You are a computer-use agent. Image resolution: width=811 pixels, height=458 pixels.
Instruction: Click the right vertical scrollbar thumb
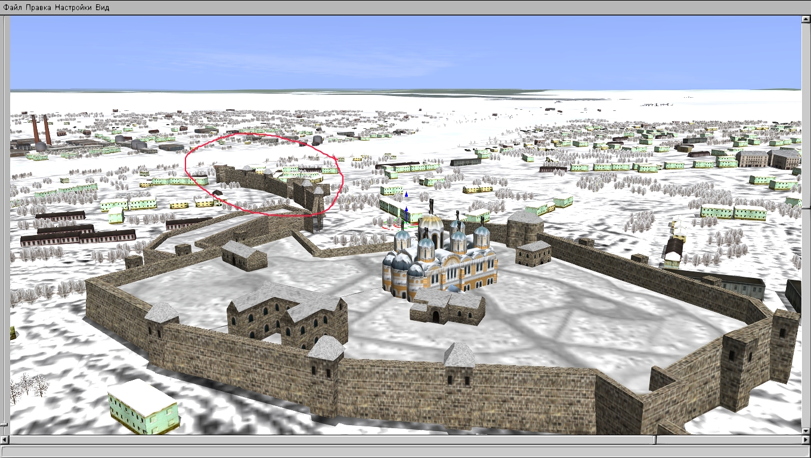pyautogui.click(x=806, y=207)
